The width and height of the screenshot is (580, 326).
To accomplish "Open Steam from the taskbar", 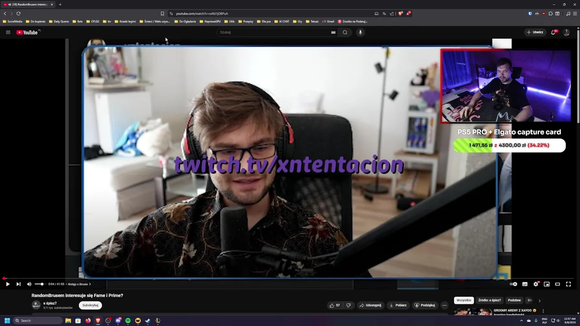I will (148, 321).
